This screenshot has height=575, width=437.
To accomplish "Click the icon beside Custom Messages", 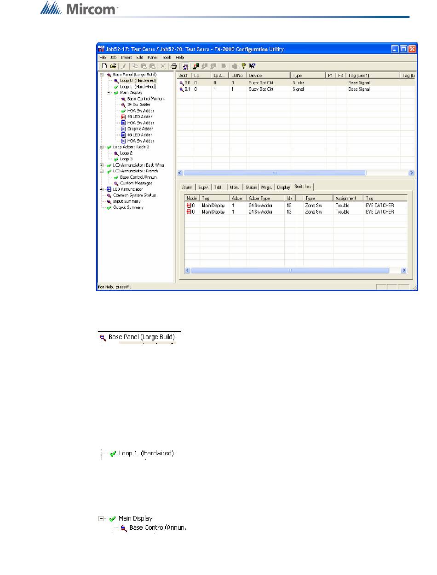I will [x=117, y=183].
